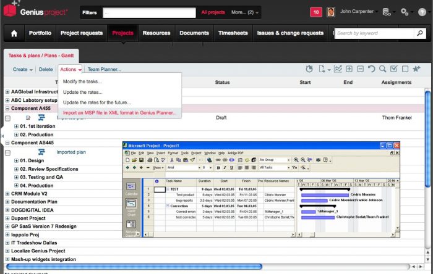Open the chart graph icon in toolbar
Screen dimensions: 433x274
338,69
